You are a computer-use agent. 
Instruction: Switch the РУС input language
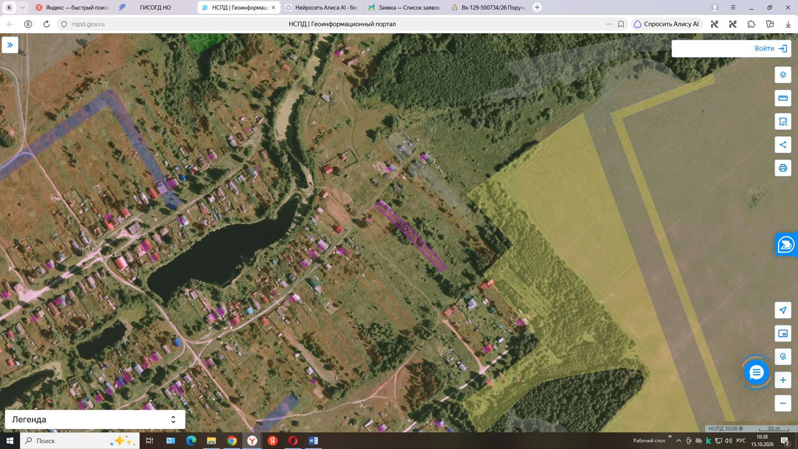(x=741, y=441)
